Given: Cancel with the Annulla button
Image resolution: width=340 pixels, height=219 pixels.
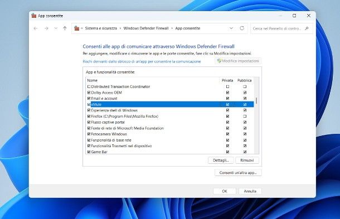Looking at the screenshot, I should tap(250, 191).
